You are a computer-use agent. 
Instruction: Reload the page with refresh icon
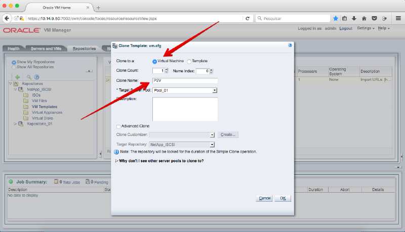[x=248, y=18]
